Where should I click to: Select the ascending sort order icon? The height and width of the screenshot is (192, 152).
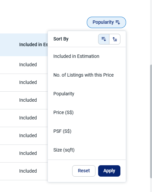click(115, 39)
